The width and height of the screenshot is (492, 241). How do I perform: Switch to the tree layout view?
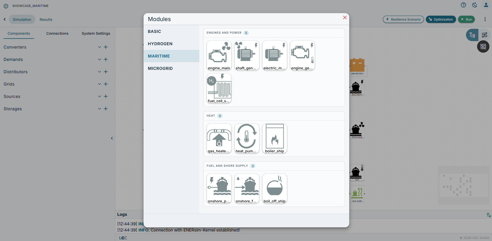pyautogui.click(x=472, y=35)
